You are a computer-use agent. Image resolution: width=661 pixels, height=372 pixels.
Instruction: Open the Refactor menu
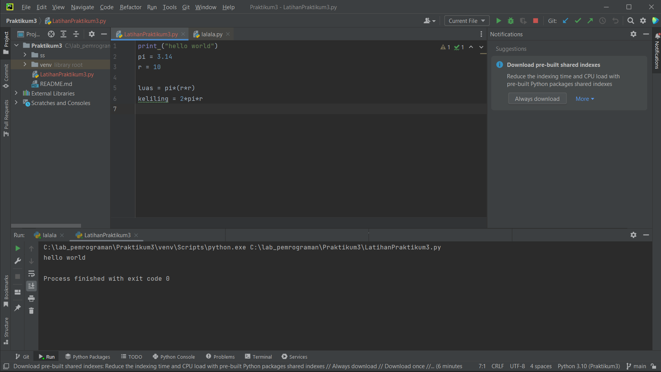(130, 7)
